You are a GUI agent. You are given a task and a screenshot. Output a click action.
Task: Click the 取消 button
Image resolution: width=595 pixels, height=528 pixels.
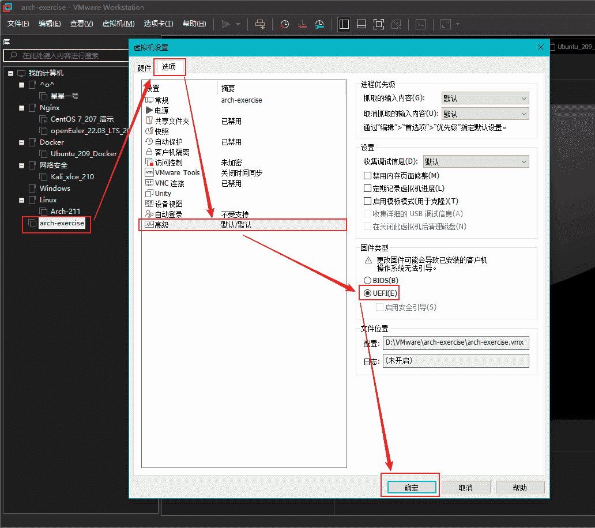tap(466, 487)
